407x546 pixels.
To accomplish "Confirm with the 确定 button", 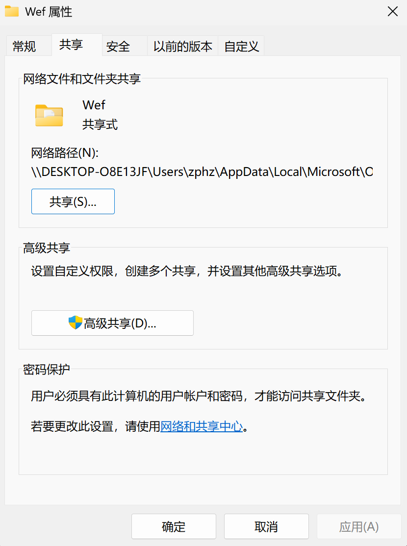I will point(174,527).
